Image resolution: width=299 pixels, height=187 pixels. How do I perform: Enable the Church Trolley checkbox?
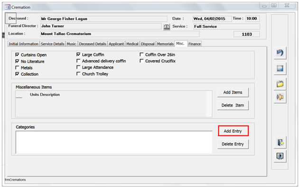78,74
